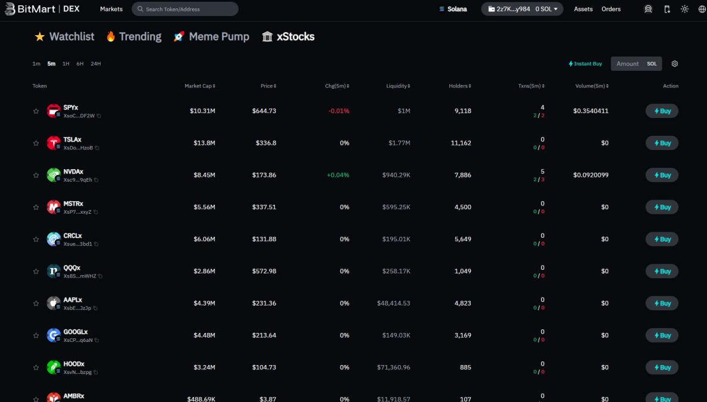Image resolution: width=707 pixels, height=402 pixels.
Task: Click the Instant Buy Amount SOL field
Action: [636, 64]
